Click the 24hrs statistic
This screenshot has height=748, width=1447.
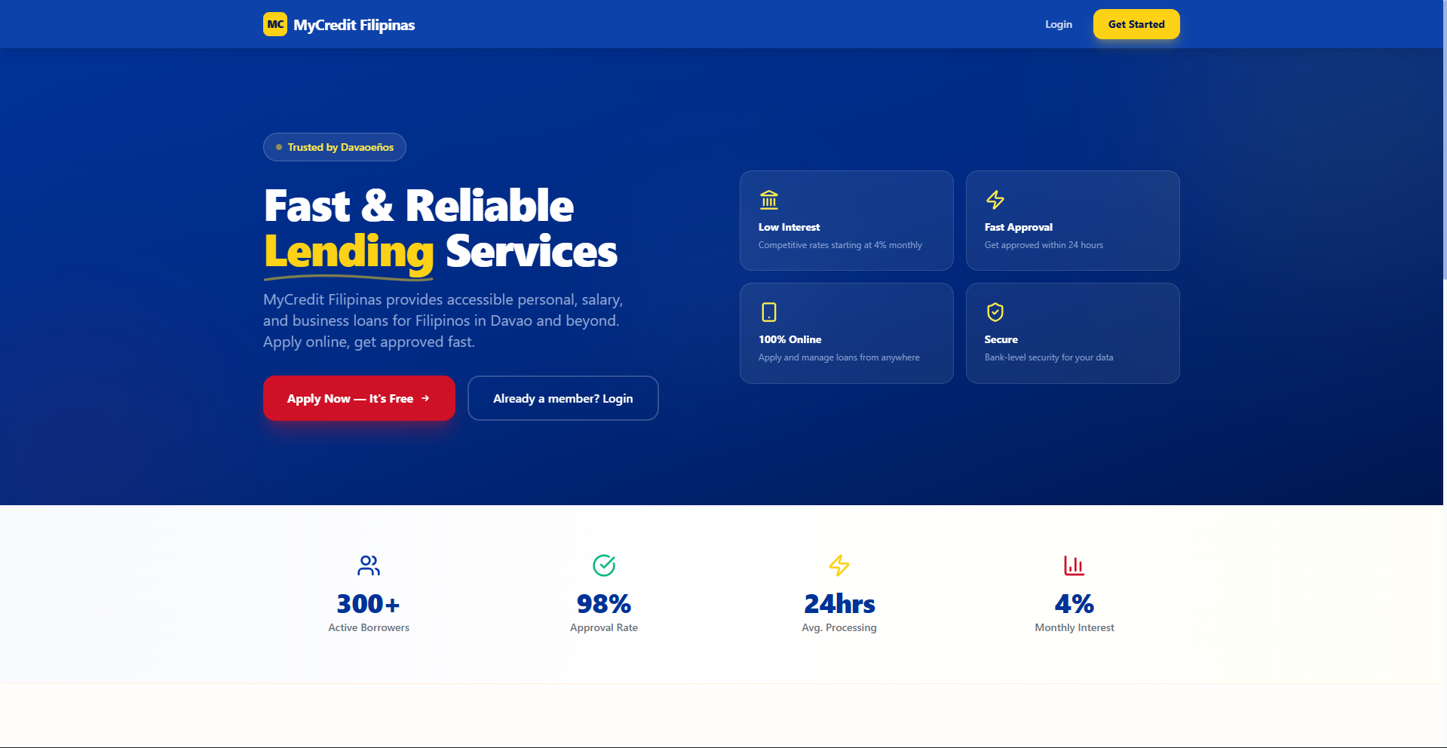839,604
